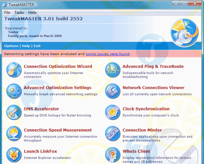The width and height of the screenshot is (204, 164).
Task: Open DNS Accelerator title link
Action: tap(41, 109)
